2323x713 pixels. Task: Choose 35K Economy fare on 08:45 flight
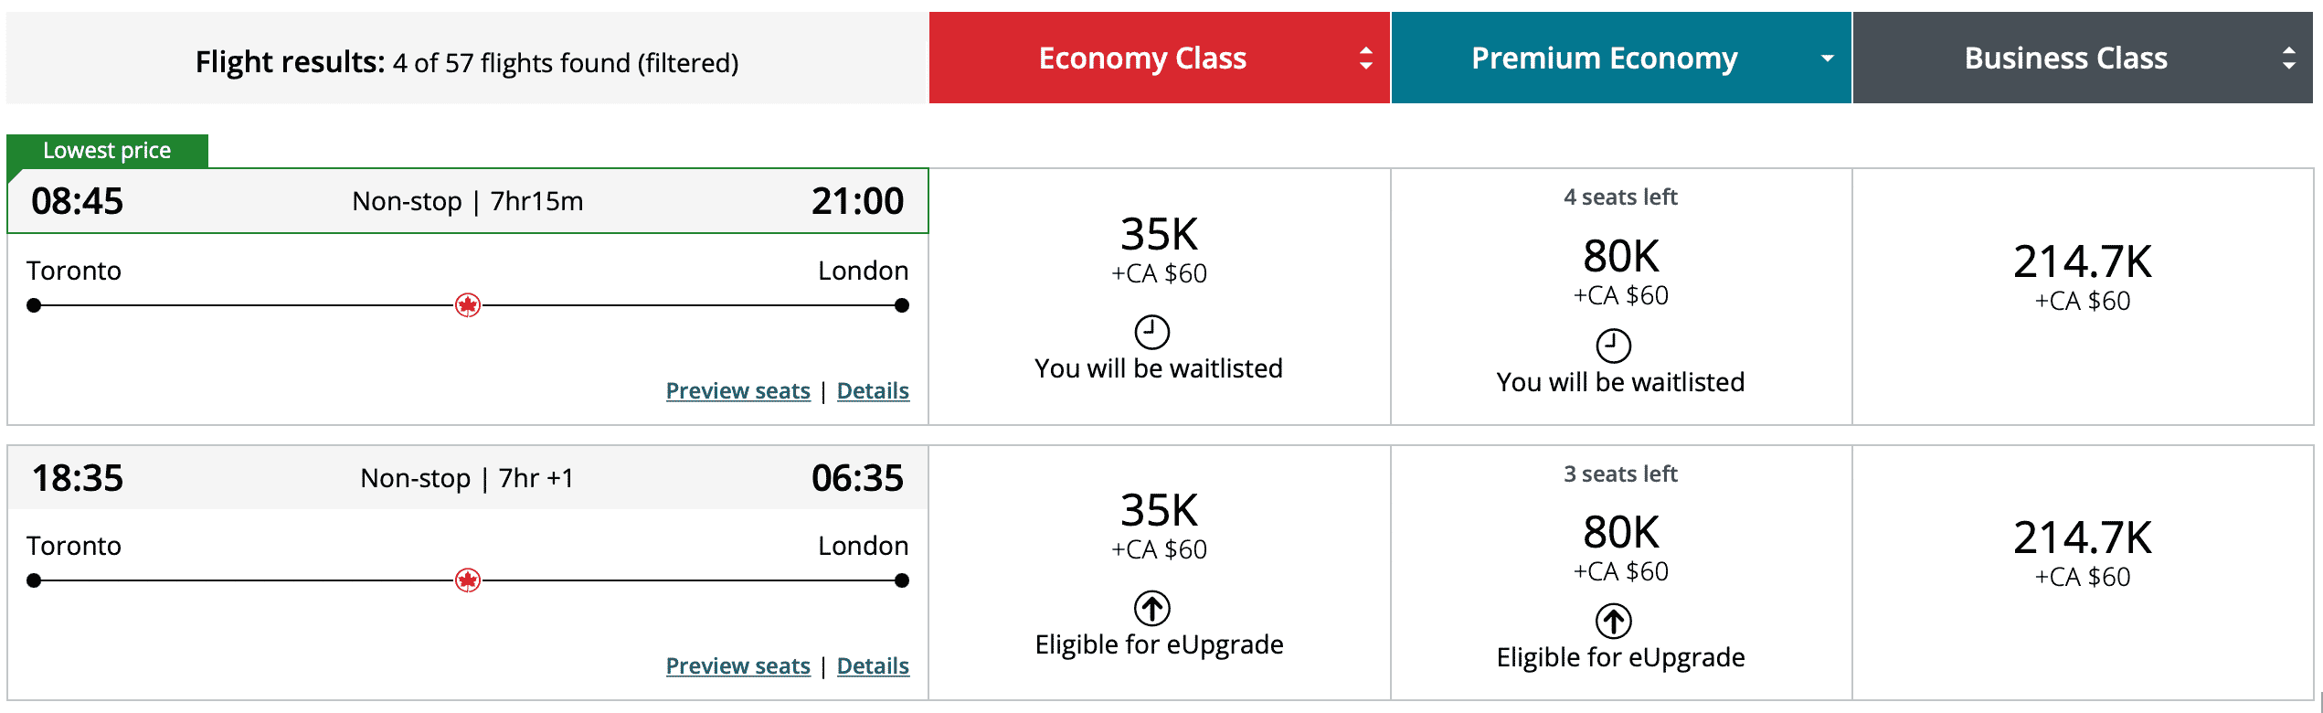tap(1159, 236)
